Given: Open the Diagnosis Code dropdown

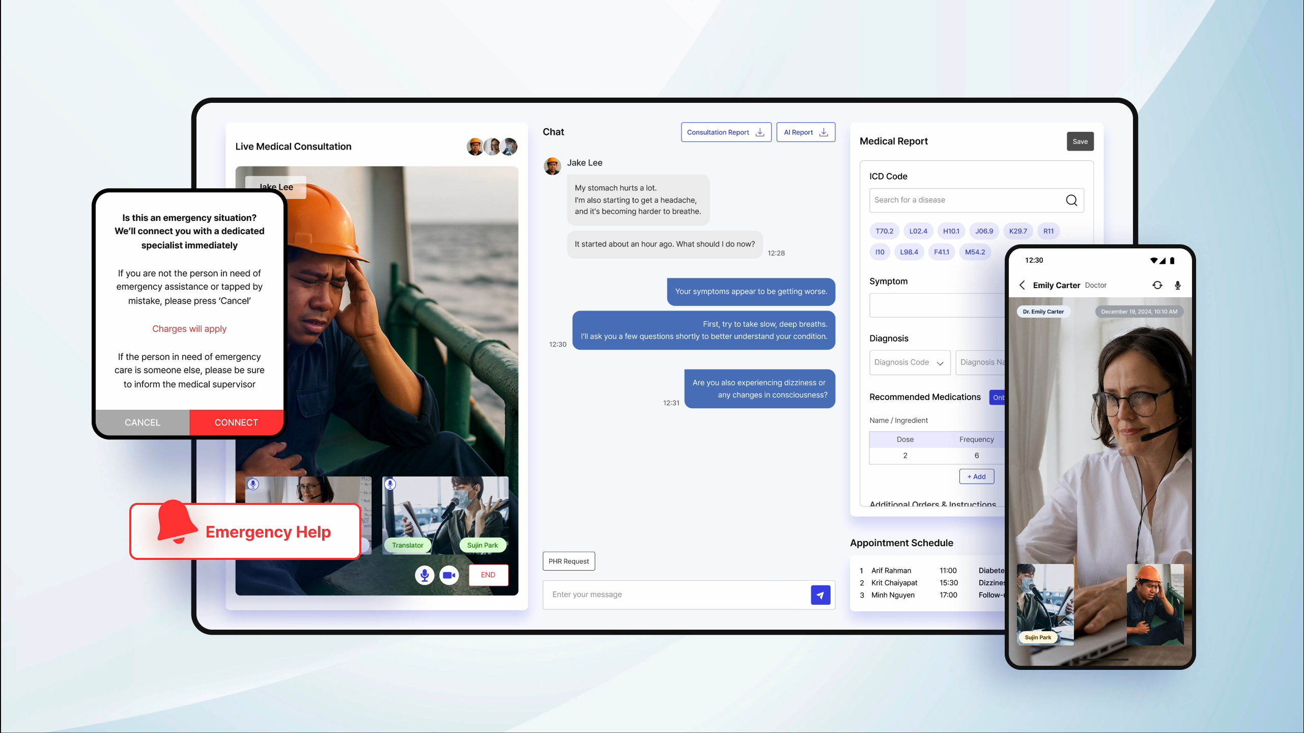Looking at the screenshot, I should tap(909, 362).
